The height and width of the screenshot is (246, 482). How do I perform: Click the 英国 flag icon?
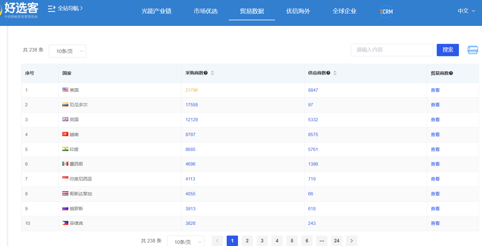point(65,119)
